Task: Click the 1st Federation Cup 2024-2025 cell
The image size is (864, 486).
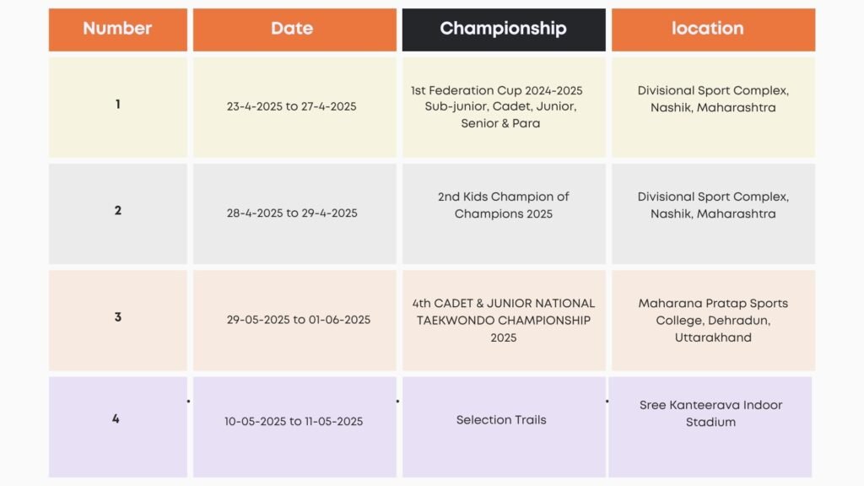Action: pos(501,106)
